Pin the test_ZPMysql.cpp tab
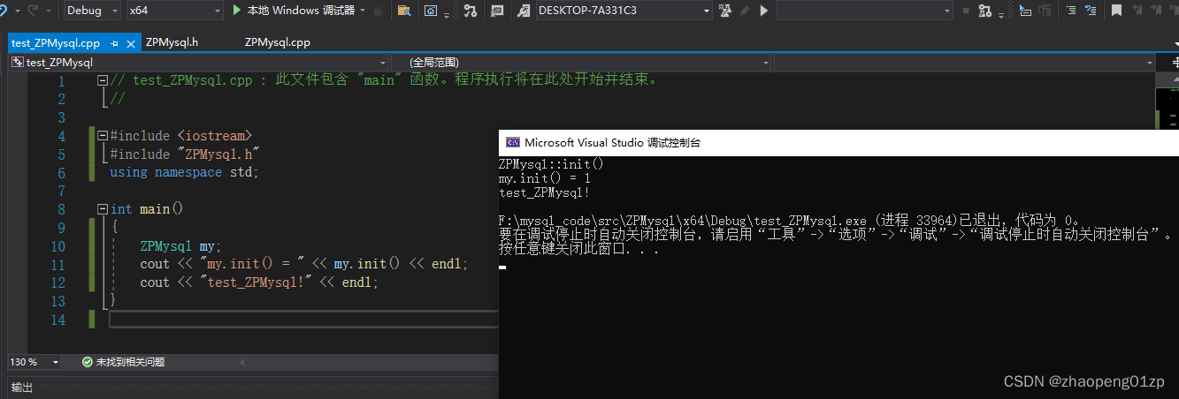Screen dimensions: 1179x399 click(114, 42)
